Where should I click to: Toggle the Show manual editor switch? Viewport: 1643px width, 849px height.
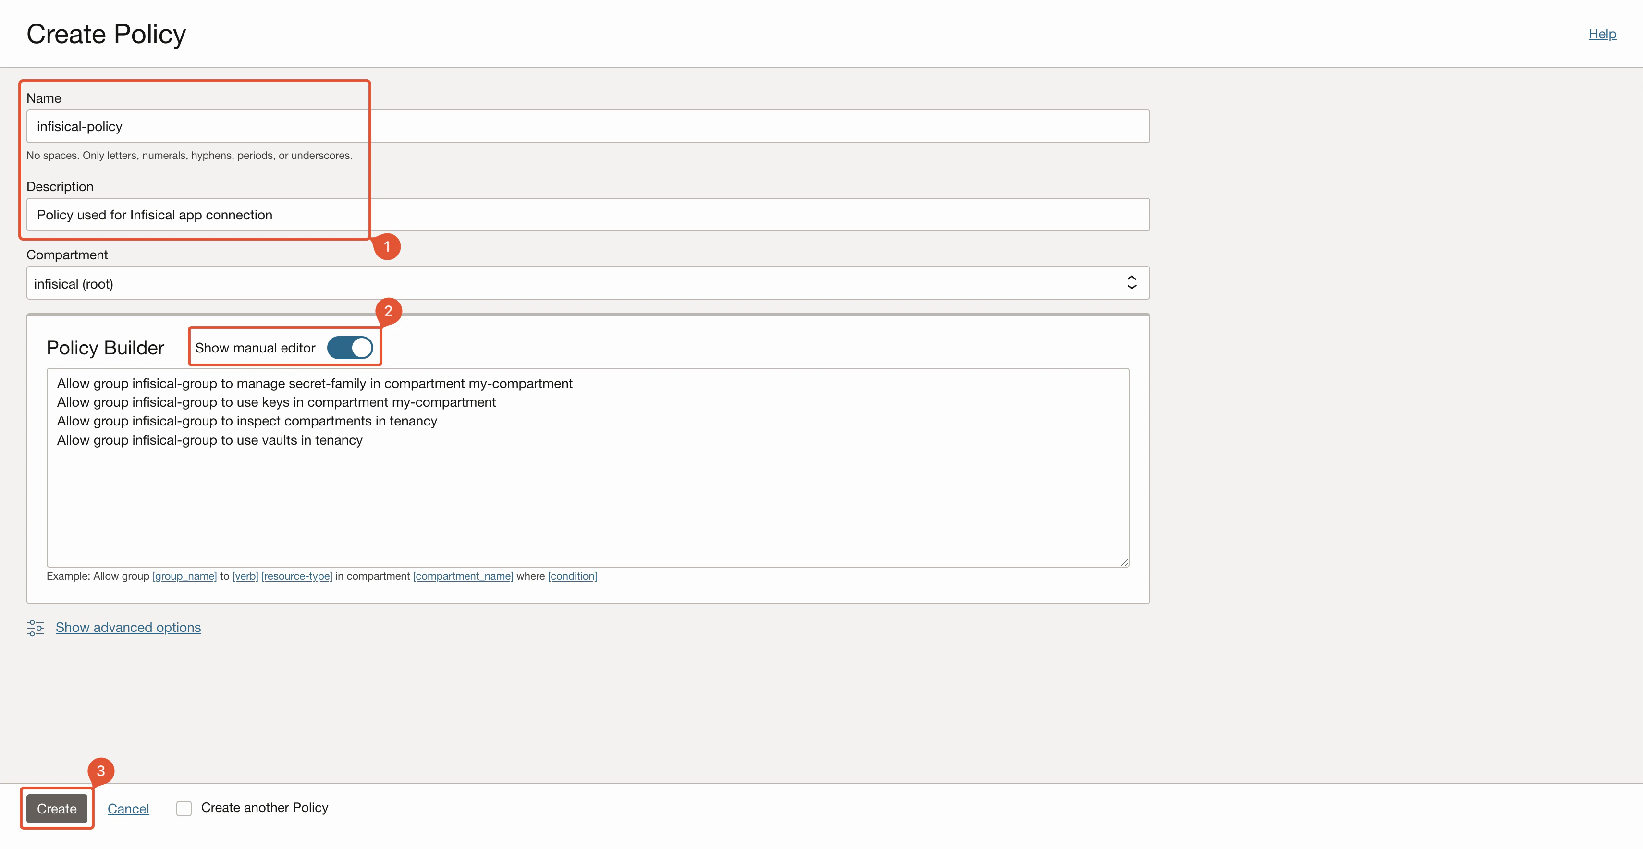click(350, 348)
